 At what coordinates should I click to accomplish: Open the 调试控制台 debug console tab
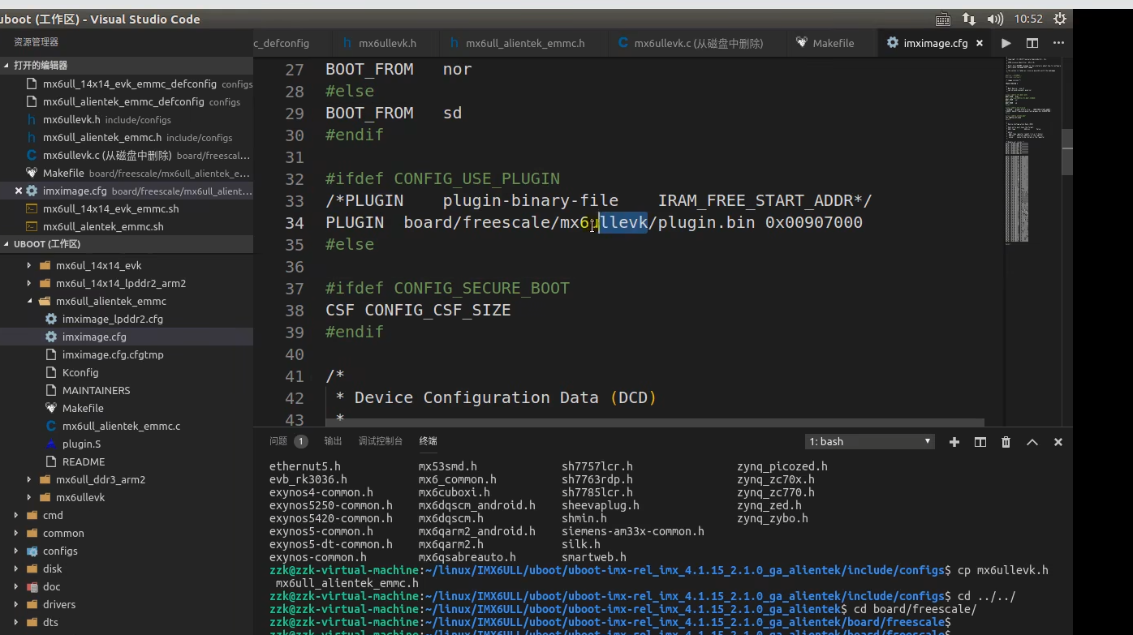pyautogui.click(x=381, y=441)
